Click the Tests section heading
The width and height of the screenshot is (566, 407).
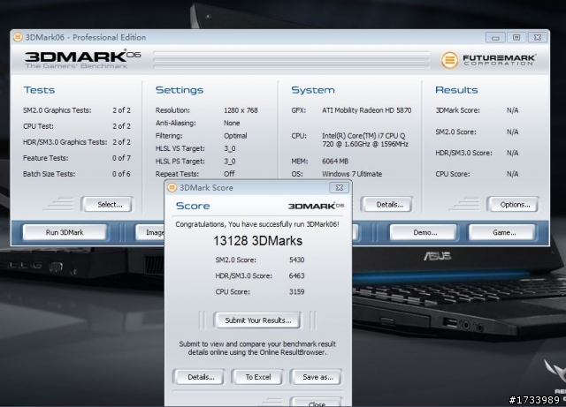39,90
